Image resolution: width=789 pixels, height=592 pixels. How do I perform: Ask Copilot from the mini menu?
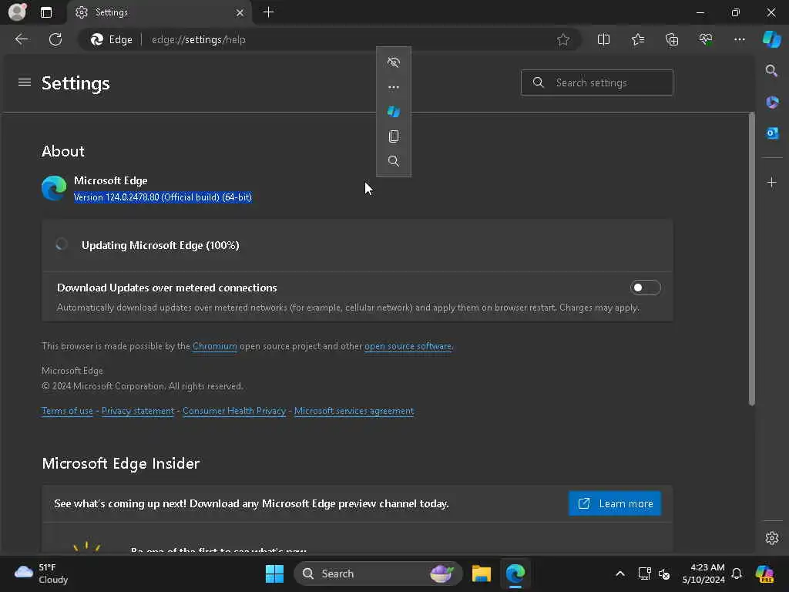pyautogui.click(x=394, y=112)
